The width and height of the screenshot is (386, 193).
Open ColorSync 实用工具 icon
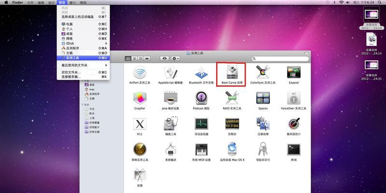(x=262, y=72)
